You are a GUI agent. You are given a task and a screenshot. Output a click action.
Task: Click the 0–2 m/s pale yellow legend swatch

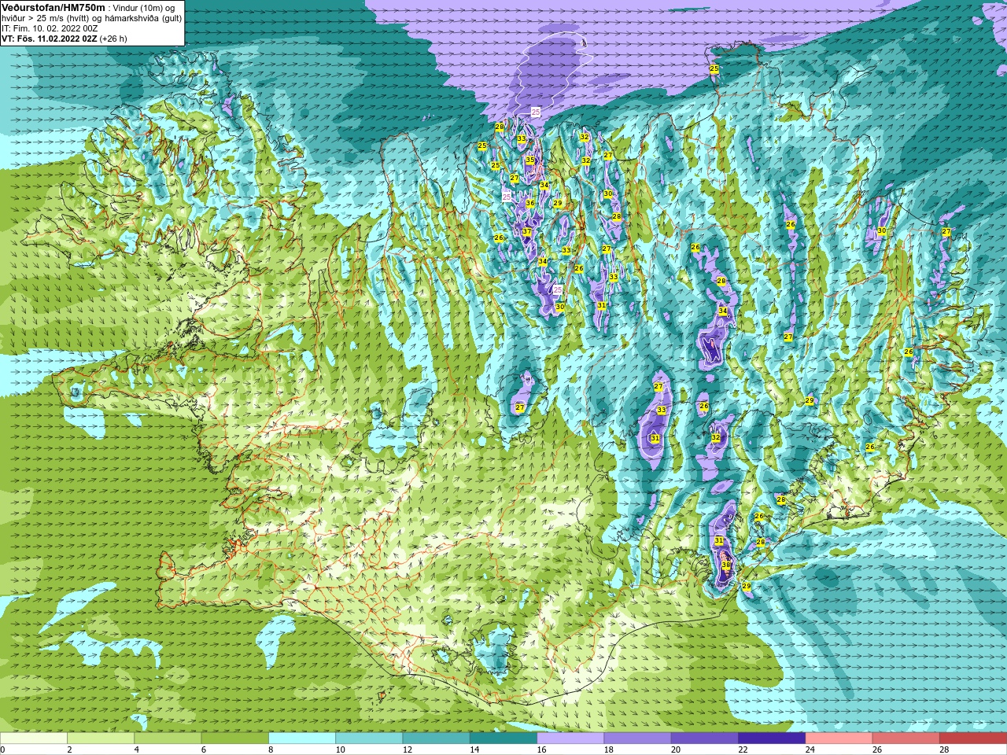point(34,738)
